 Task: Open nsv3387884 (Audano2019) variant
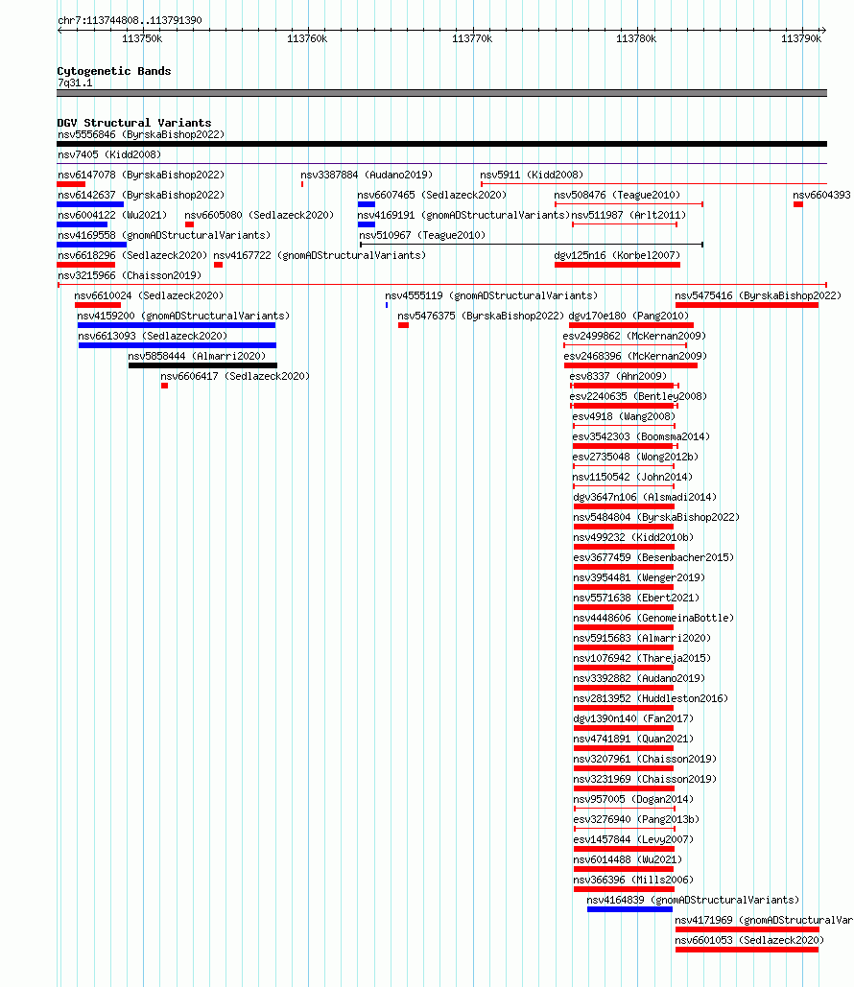(x=367, y=175)
